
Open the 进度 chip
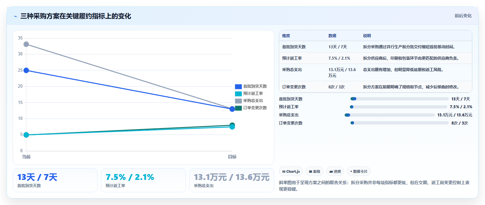(x=335, y=171)
